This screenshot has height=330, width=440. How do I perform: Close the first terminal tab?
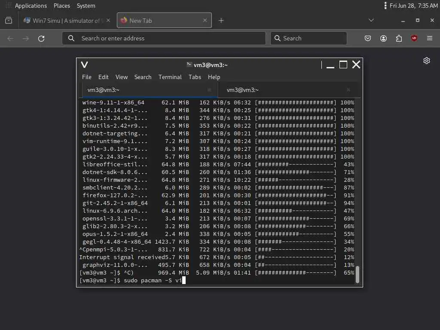(x=209, y=90)
